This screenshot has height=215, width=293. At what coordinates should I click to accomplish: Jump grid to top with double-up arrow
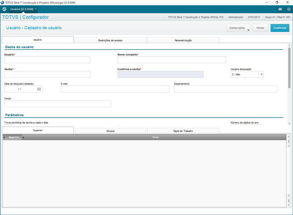point(289,141)
